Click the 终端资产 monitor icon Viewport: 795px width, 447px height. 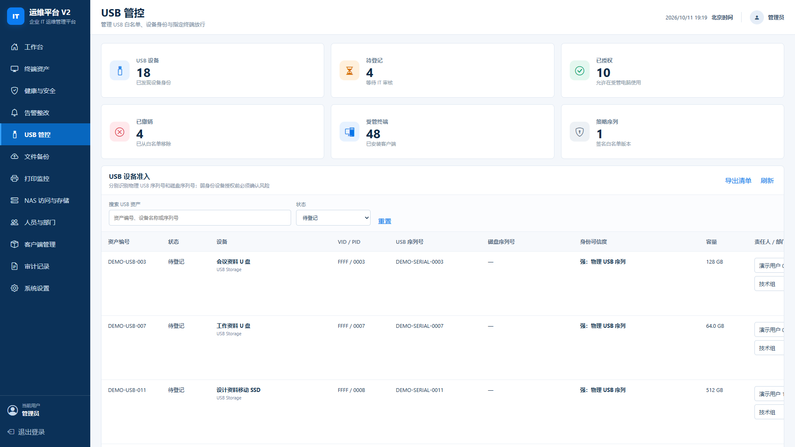click(14, 69)
